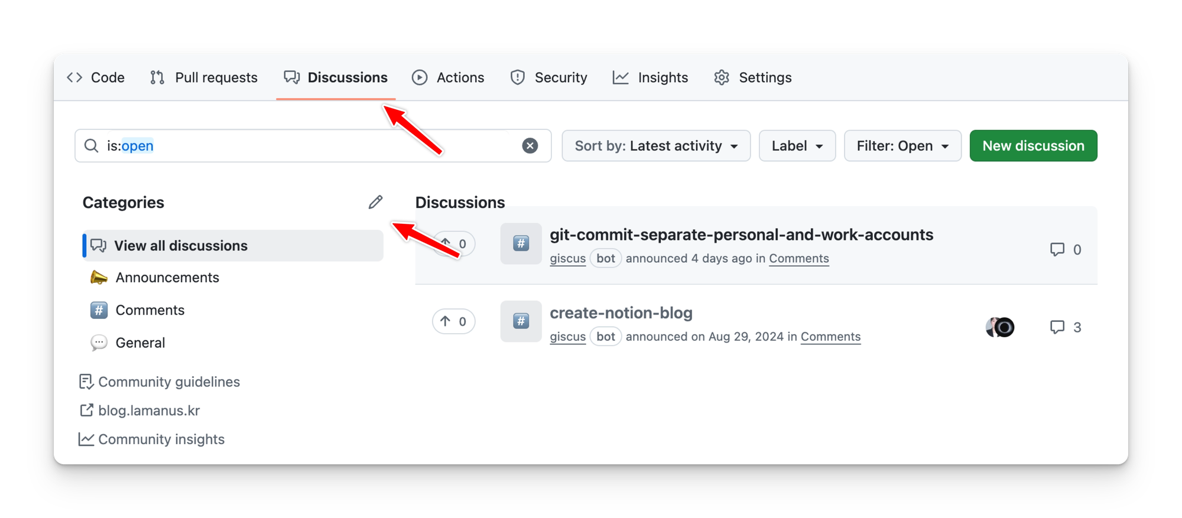1182x518 pixels.
Task: Click the hash icon beside git-commit discussion
Action: tap(521, 243)
